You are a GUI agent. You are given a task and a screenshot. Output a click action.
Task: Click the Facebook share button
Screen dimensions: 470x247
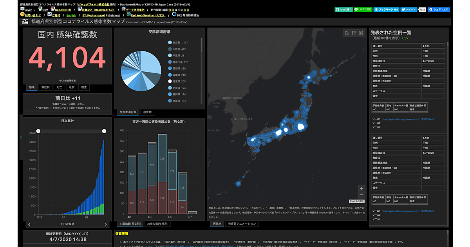coord(439,9)
